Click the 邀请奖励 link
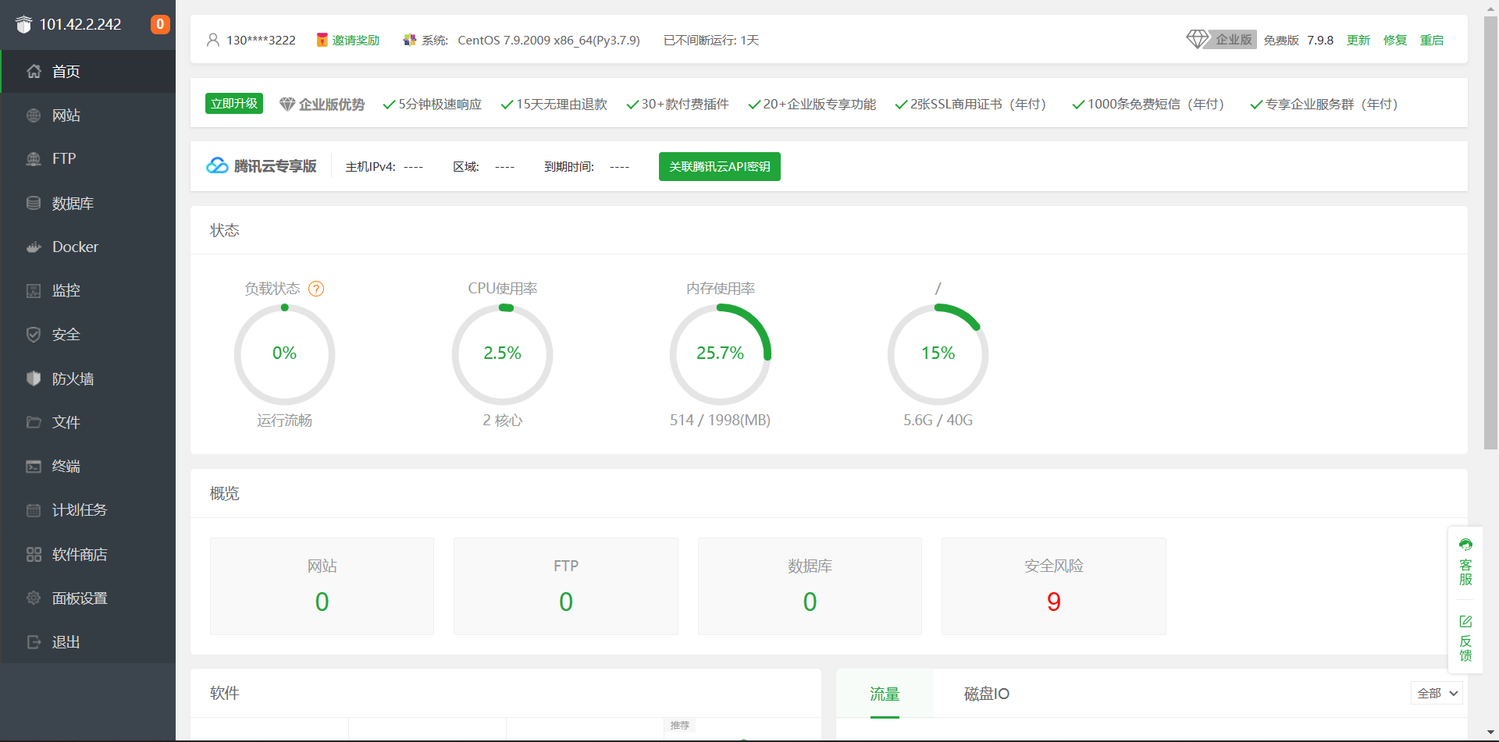Screen dimensions: 1499x742 click(x=355, y=40)
